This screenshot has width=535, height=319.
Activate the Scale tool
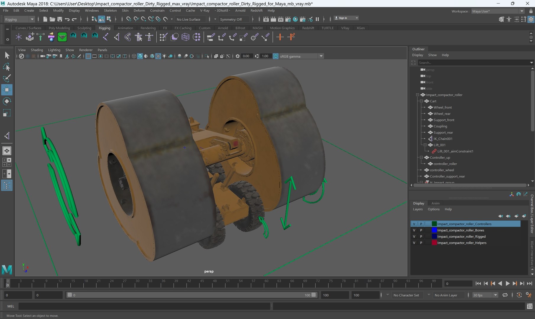coord(7,113)
